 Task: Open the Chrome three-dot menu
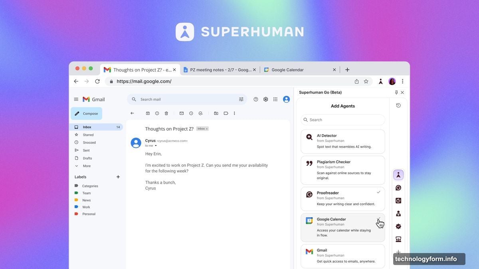tap(402, 81)
